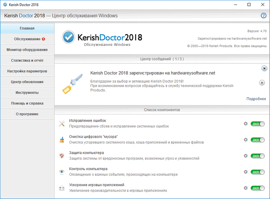270x199 pixels.
Task: Open gear settings for Ускорение игровых приложений
Action: (x=246, y=188)
